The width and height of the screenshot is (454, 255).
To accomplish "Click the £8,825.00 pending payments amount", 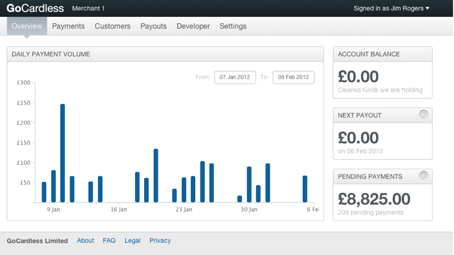I will (x=374, y=199).
